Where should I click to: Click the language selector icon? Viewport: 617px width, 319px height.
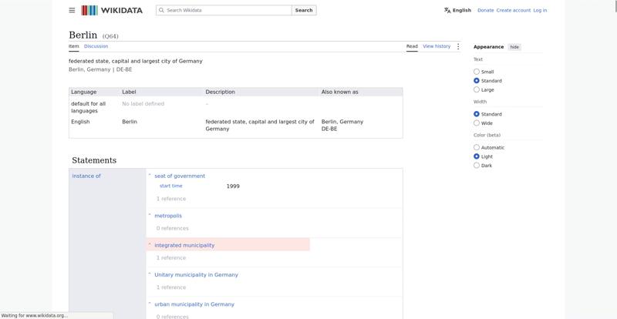[x=447, y=10]
